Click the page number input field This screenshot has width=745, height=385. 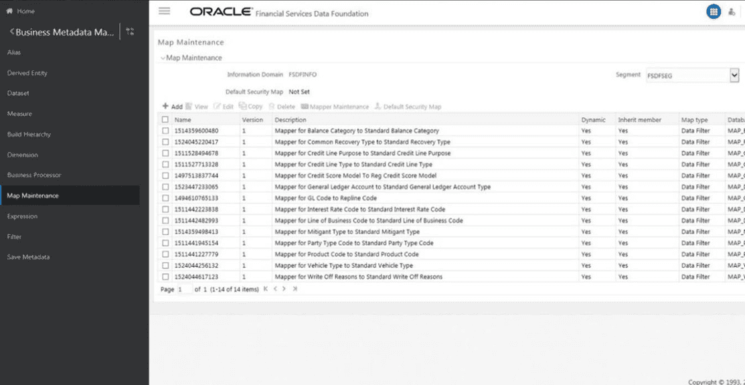click(184, 289)
